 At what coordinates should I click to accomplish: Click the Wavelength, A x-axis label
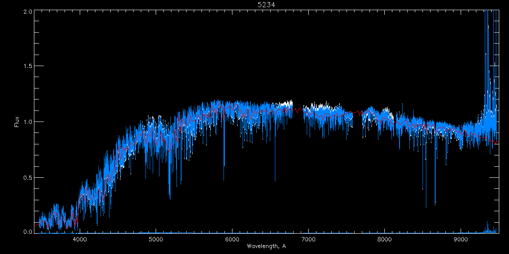pos(266,246)
